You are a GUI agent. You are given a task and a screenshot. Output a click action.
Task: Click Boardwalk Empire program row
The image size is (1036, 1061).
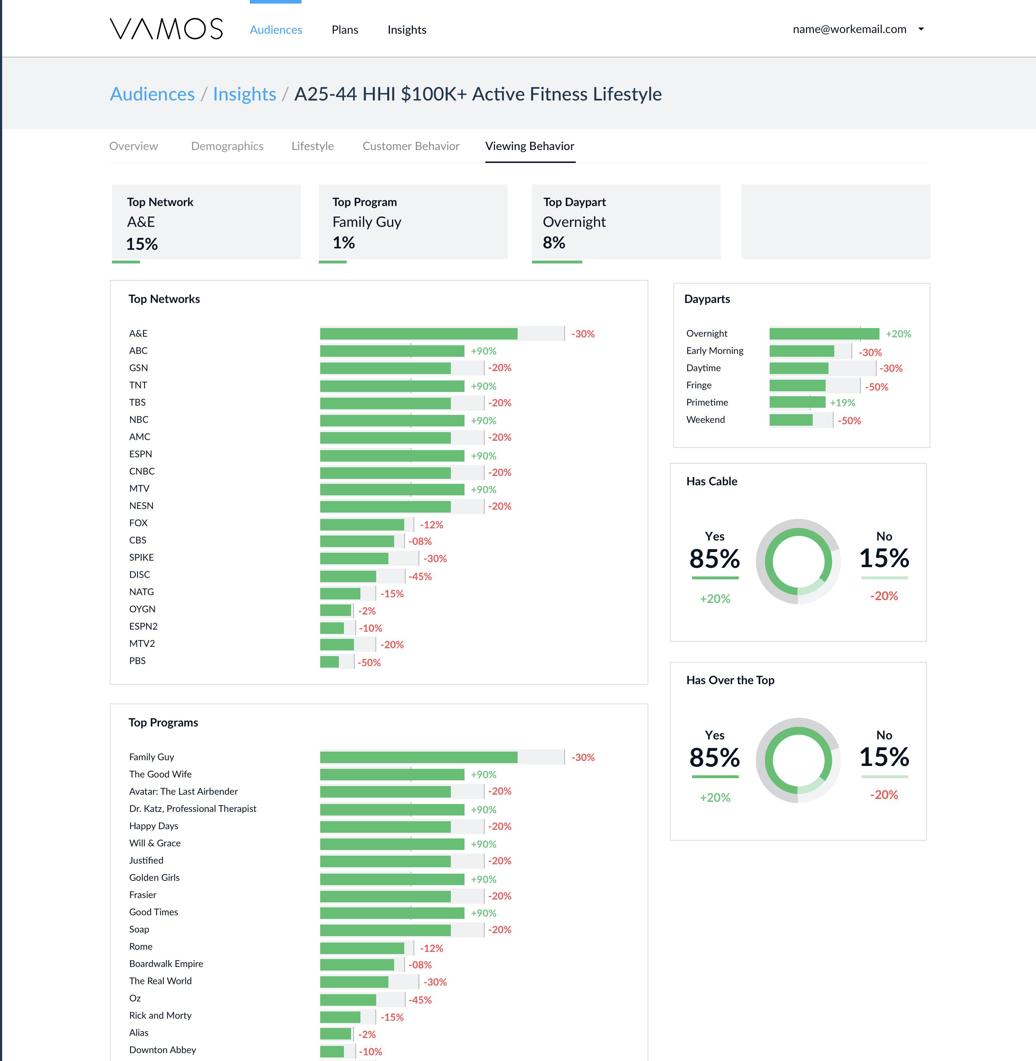click(166, 964)
